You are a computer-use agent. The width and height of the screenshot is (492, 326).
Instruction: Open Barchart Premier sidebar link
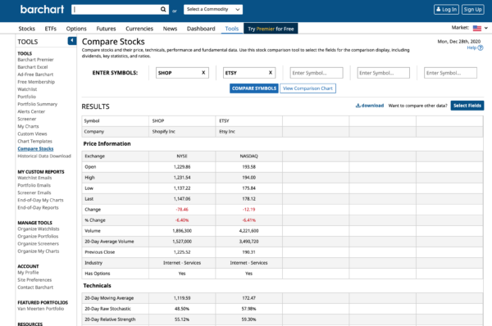[35, 60]
